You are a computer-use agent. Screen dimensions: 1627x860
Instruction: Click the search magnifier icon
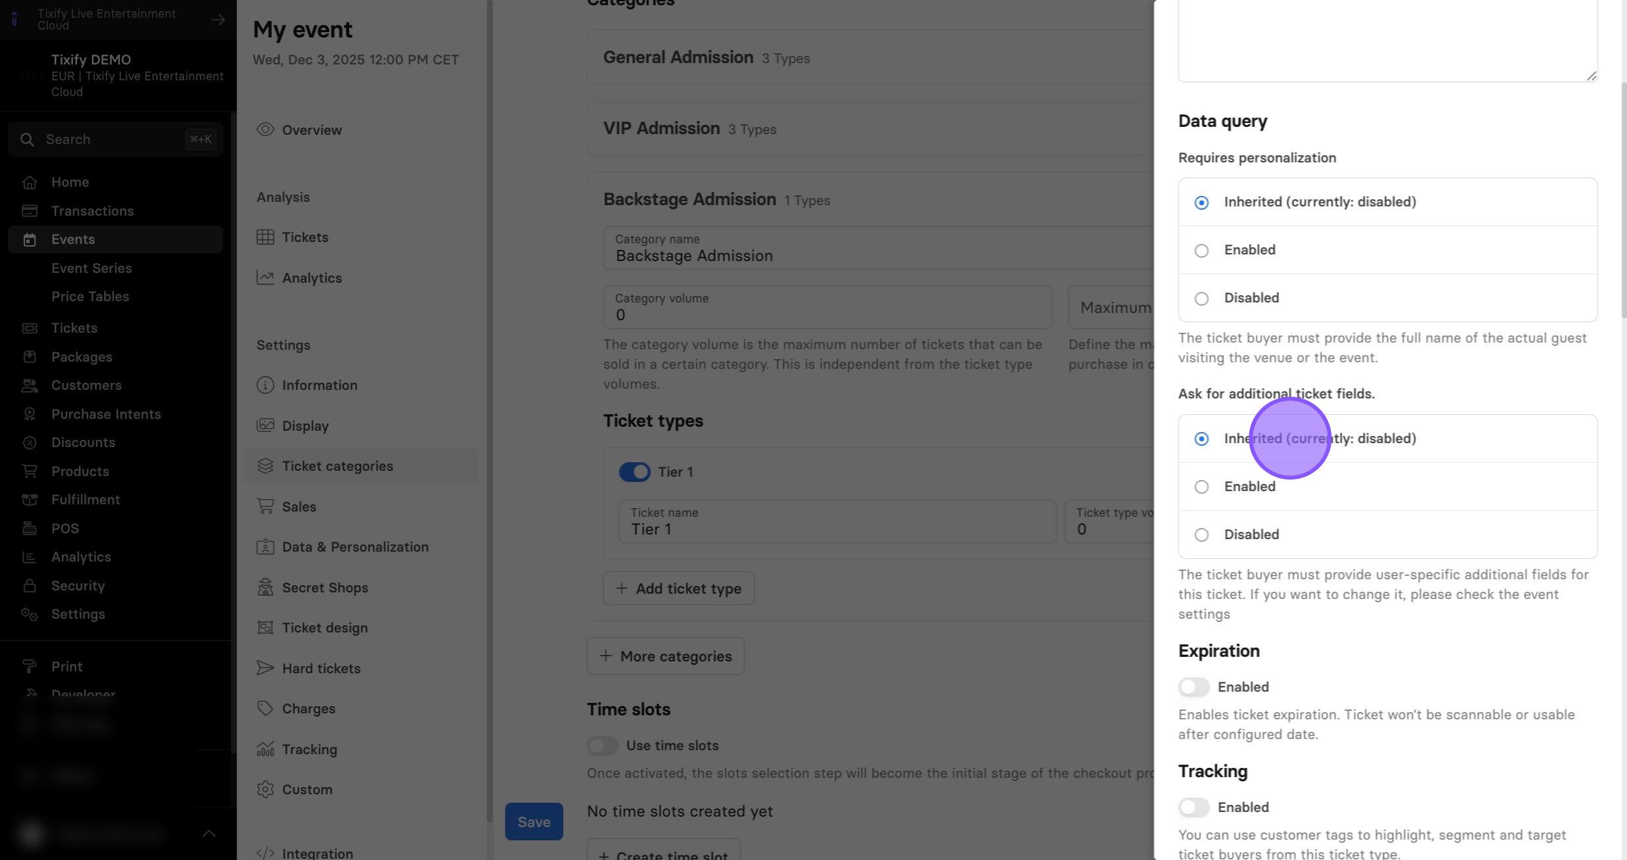click(x=27, y=139)
